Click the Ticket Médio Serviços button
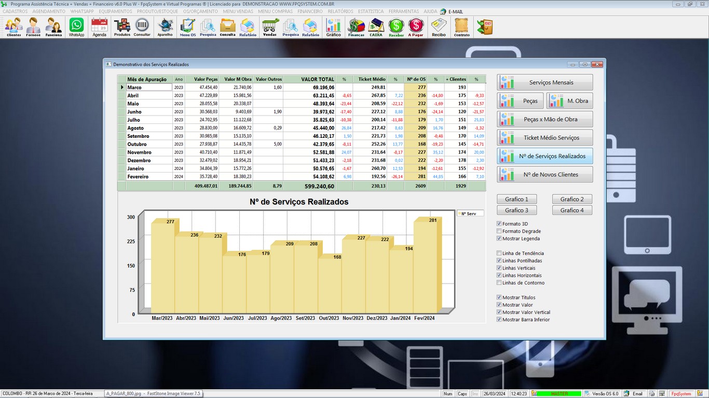The width and height of the screenshot is (709, 398). 545,138
